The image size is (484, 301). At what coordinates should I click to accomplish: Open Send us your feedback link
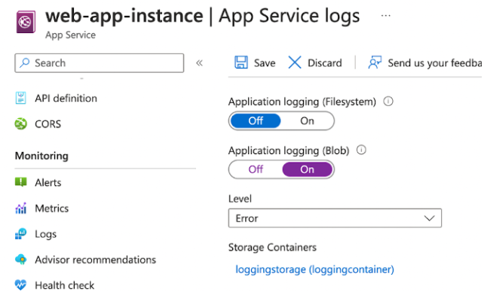point(434,63)
